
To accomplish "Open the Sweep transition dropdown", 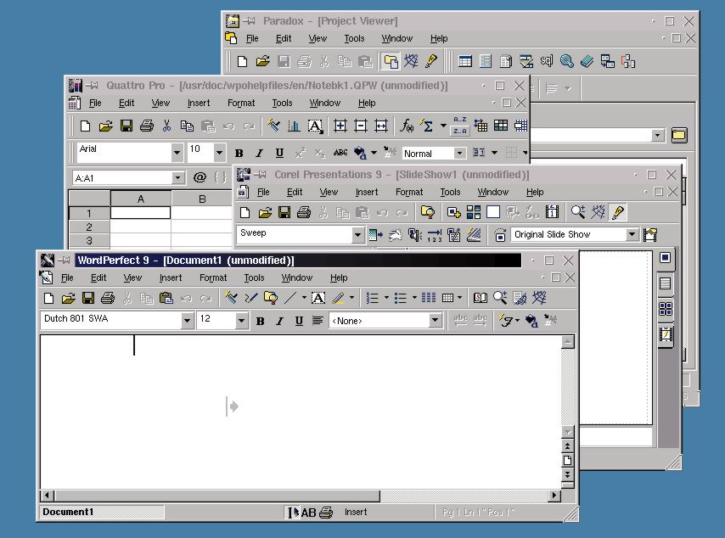I will pyautogui.click(x=357, y=234).
